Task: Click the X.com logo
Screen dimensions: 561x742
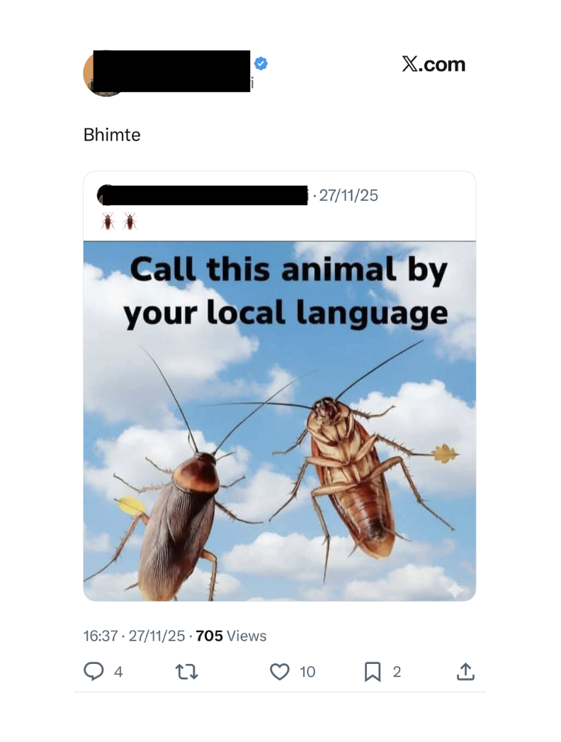Action: (x=433, y=65)
